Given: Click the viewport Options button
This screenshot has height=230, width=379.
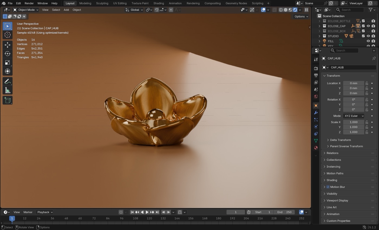Looking at the screenshot, I should click(301, 16).
